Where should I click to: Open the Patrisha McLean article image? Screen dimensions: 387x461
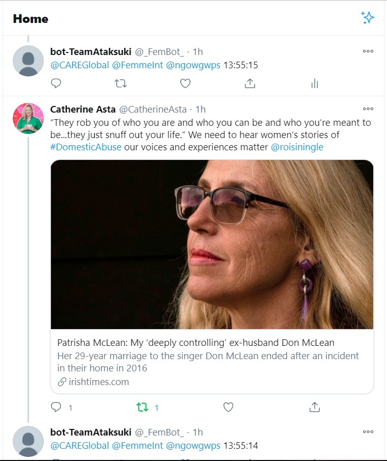212,245
